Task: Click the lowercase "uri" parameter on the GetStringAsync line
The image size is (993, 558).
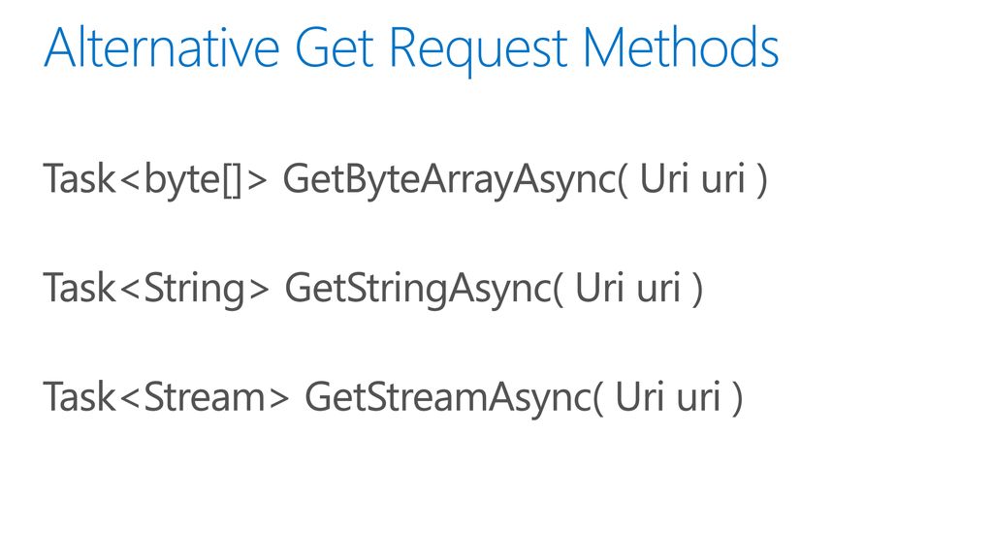Action: pyautogui.click(x=658, y=289)
